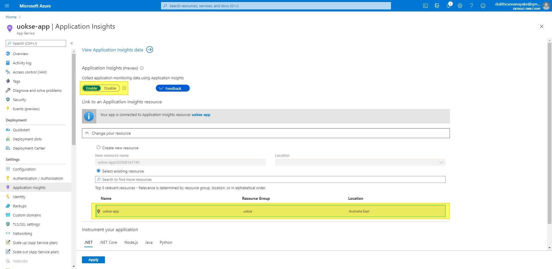Screen dimensions: 552x269
Task: Switch to the Node.js tab
Action: pyautogui.click(x=131, y=242)
